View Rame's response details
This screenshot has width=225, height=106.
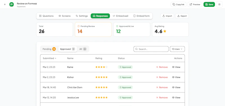pyautogui.click(x=176, y=67)
